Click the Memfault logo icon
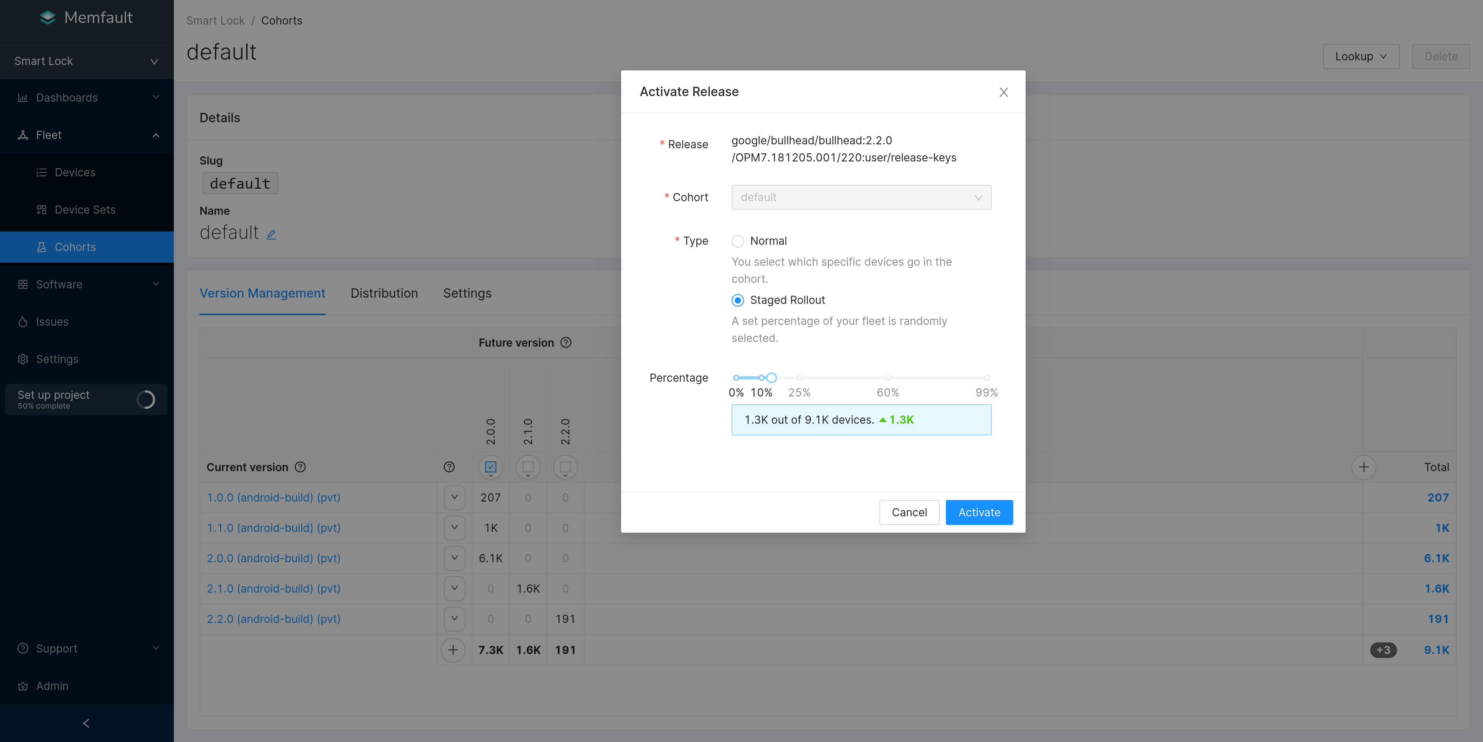 pyautogui.click(x=48, y=18)
